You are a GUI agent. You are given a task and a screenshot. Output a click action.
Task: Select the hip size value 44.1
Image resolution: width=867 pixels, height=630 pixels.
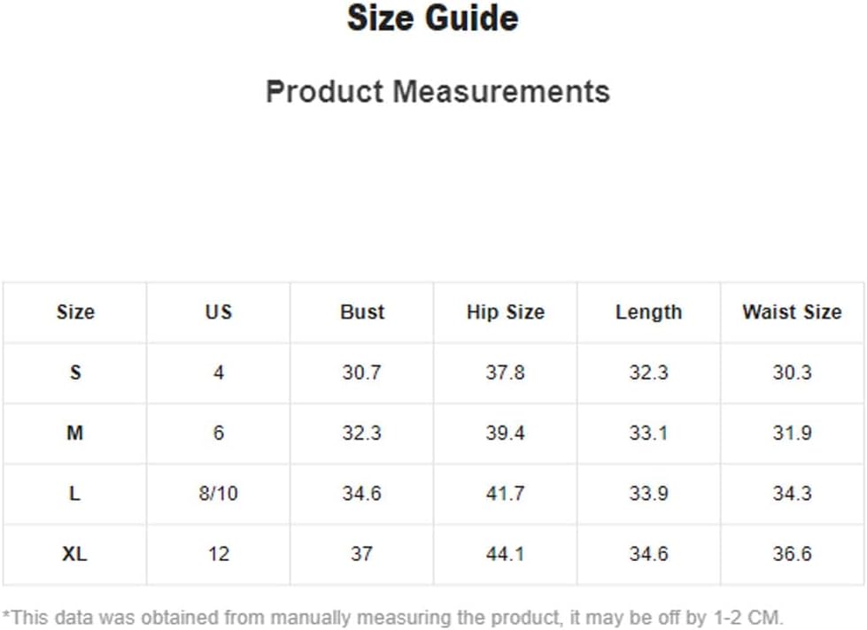(x=506, y=554)
